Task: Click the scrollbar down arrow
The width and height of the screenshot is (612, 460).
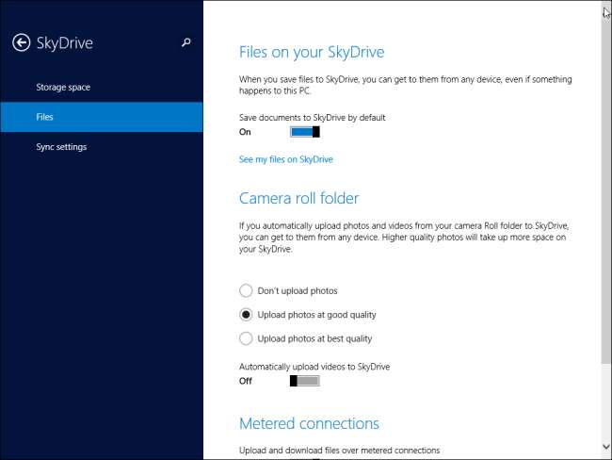Action: pos(605,446)
